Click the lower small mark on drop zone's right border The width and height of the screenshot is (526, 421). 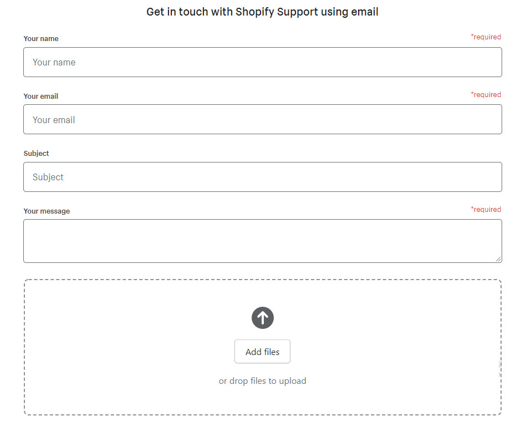coord(499,374)
